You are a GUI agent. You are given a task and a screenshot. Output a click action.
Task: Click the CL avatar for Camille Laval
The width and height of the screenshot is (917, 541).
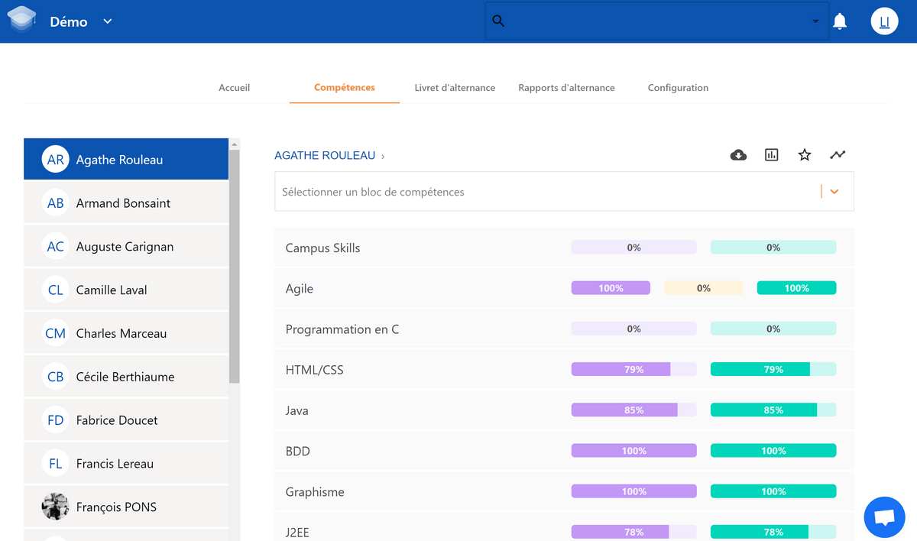55,290
